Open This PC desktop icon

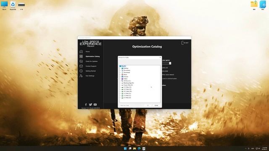4,5
